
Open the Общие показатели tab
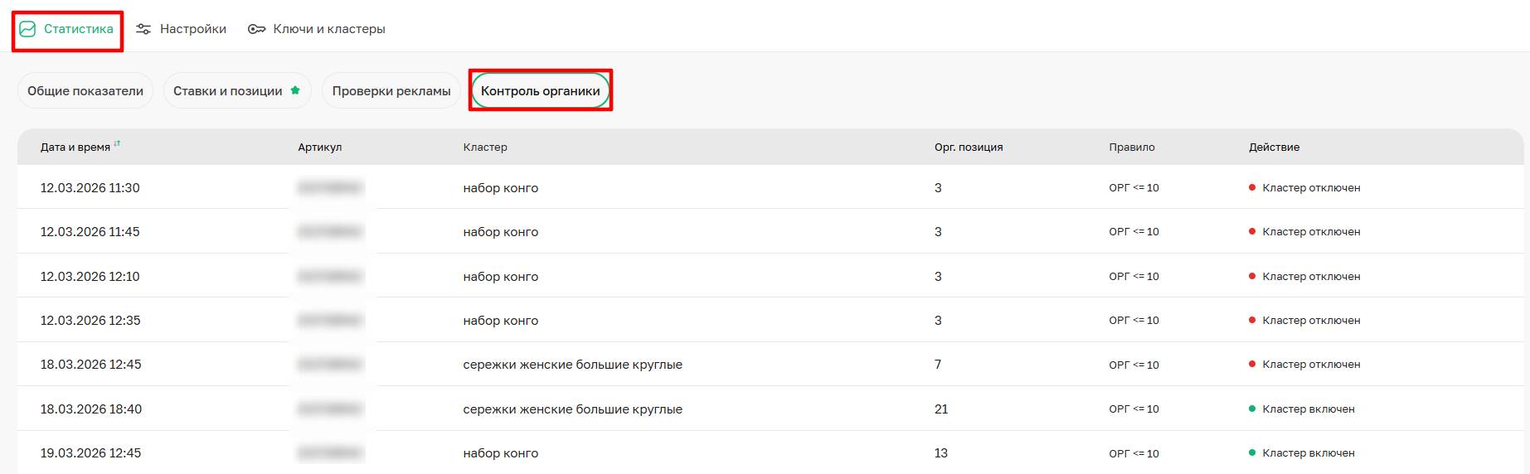click(x=85, y=91)
